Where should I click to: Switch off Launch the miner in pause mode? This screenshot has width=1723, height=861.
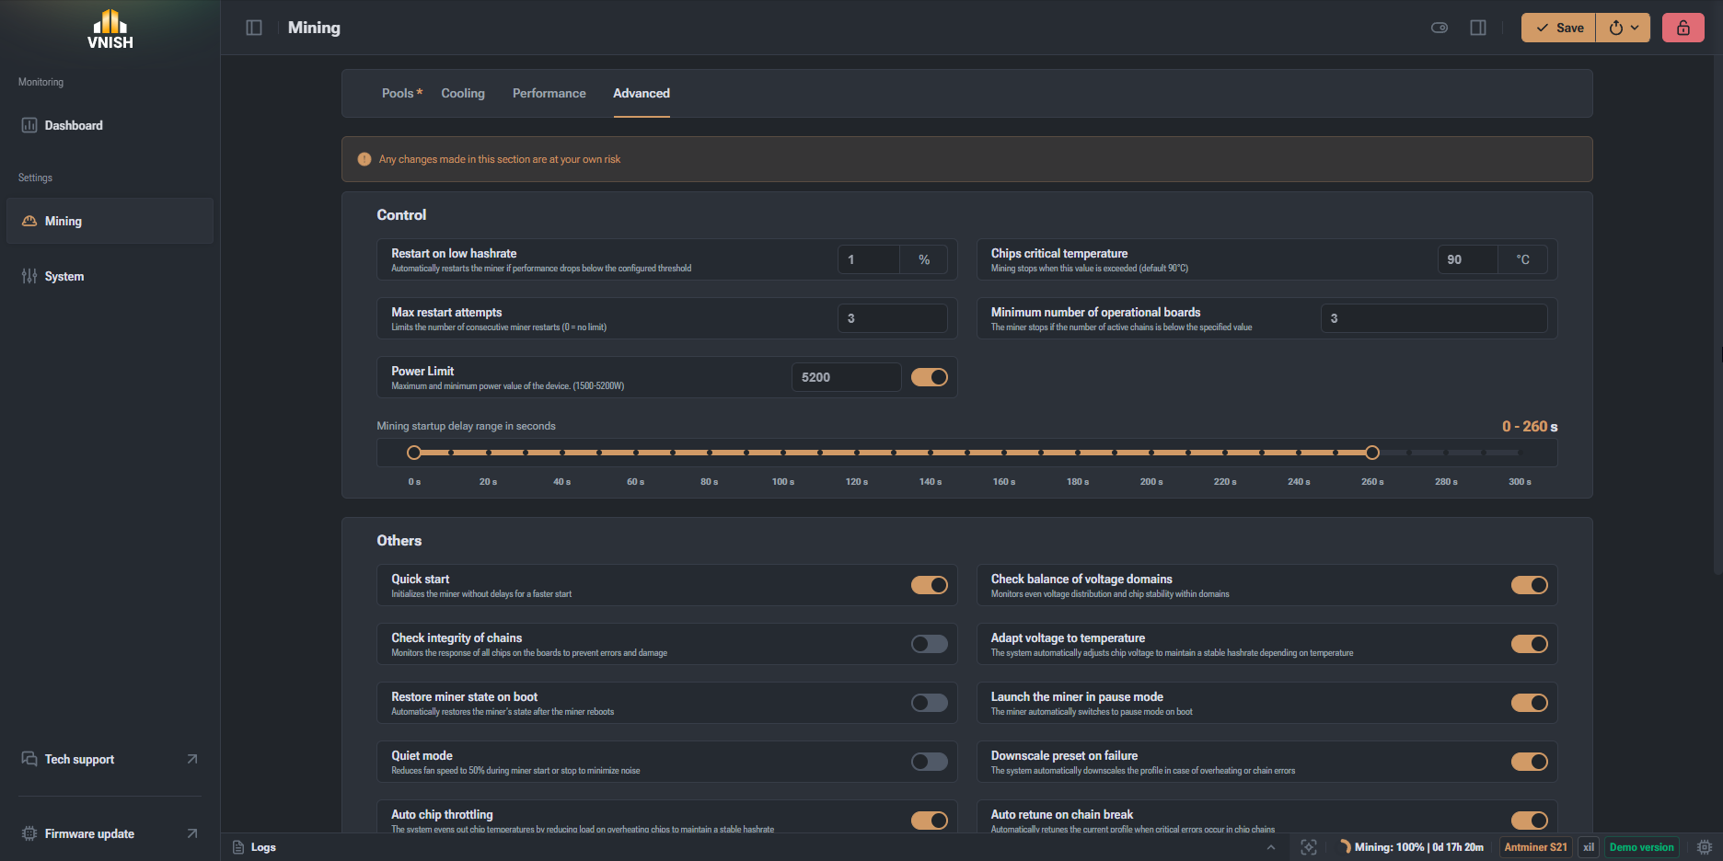pos(1530,703)
